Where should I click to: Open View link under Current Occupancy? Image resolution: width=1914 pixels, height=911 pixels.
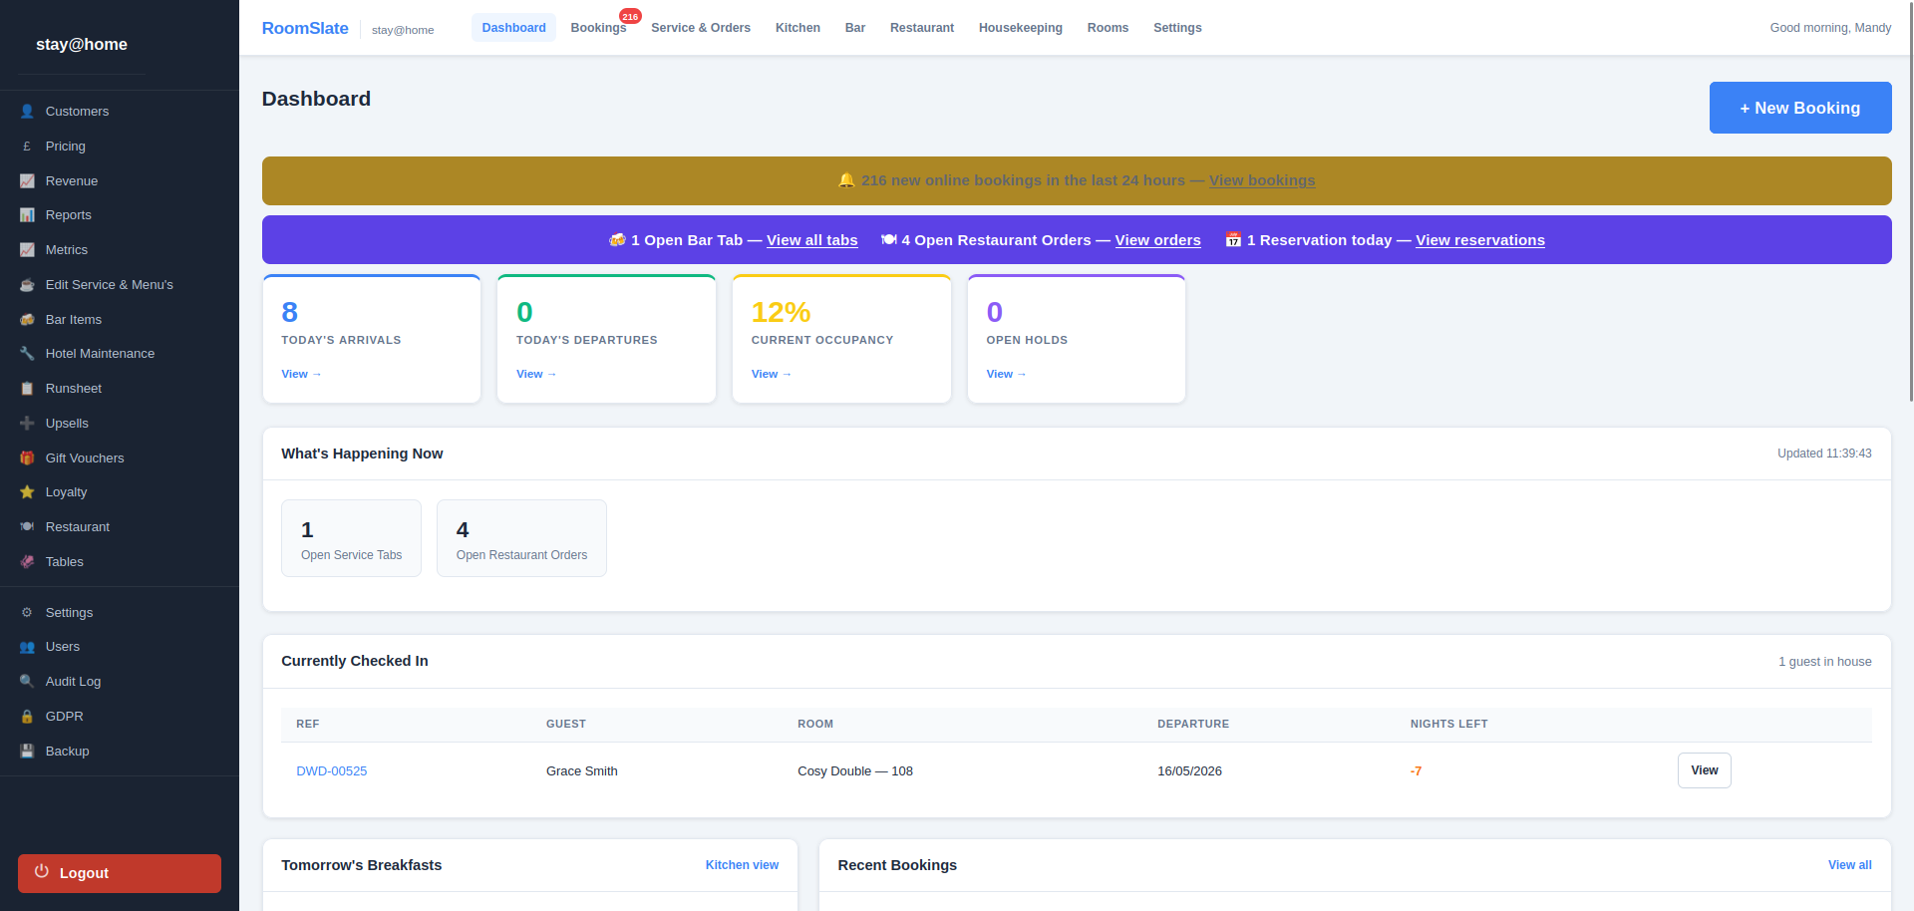coord(772,374)
